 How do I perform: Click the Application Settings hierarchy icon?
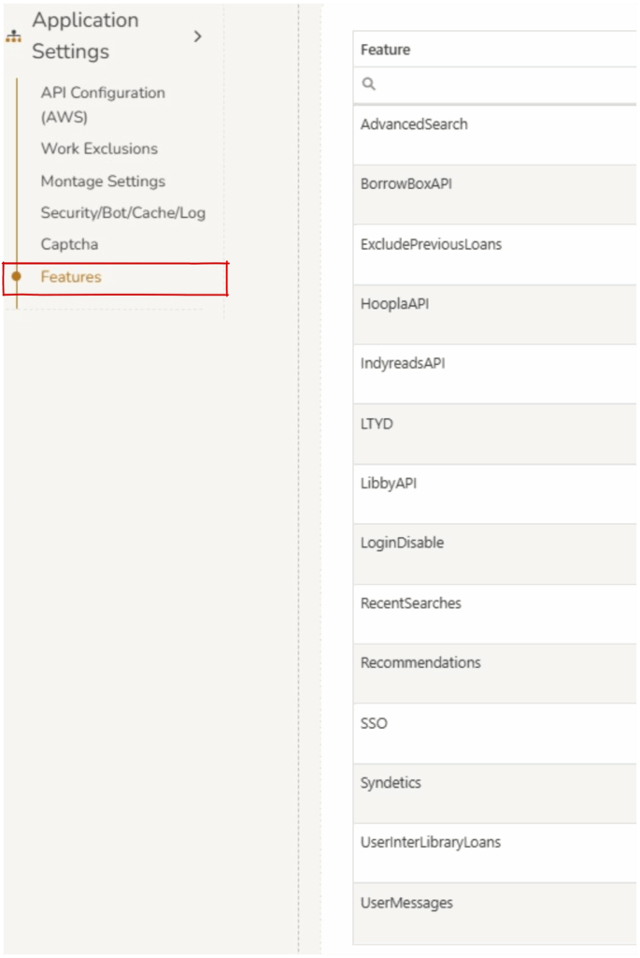click(x=13, y=36)
